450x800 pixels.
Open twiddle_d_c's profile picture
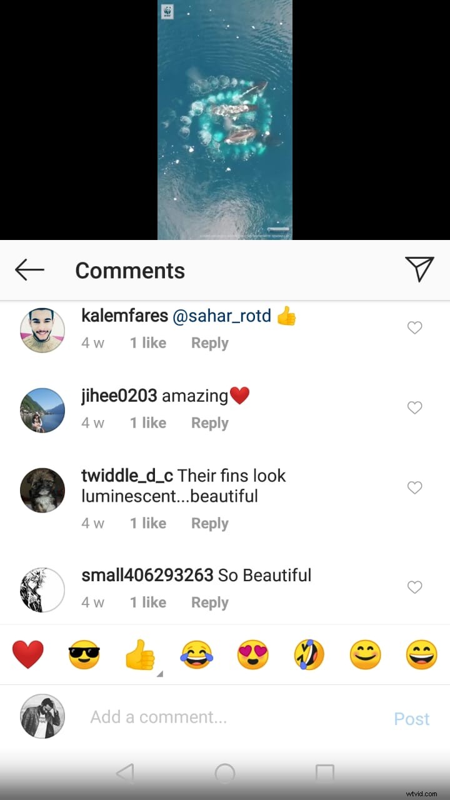tap(42, 490)
